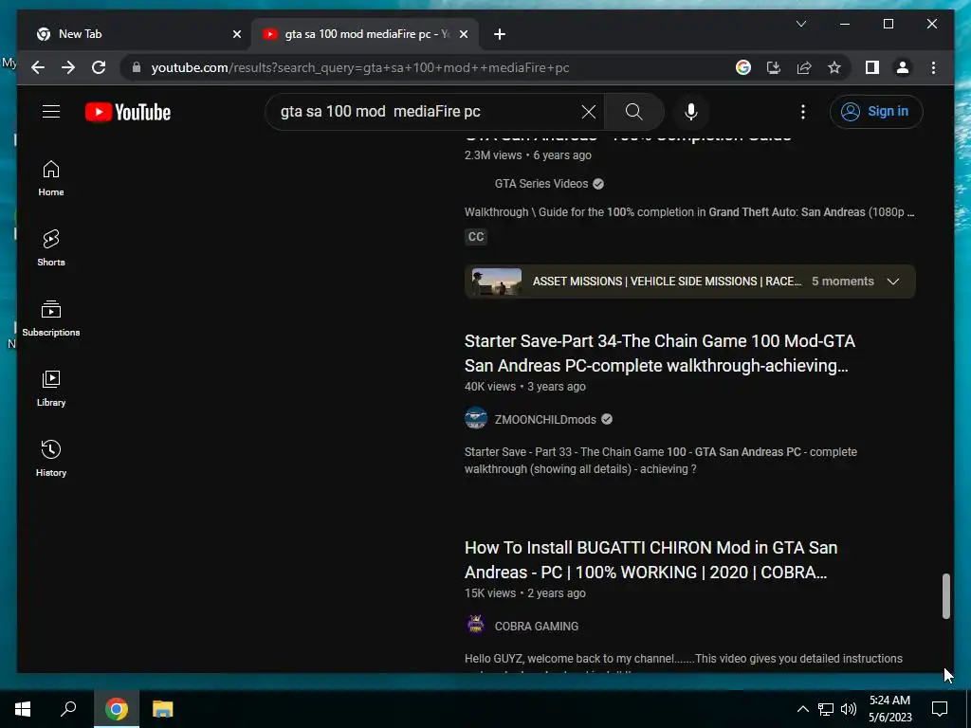Open Starter Save-Part 34 video title

[x=660, y=354]
